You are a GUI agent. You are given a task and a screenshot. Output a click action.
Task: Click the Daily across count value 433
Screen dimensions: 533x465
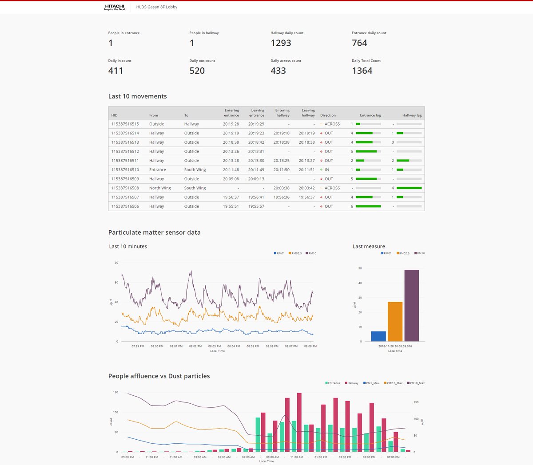[278, 71]
